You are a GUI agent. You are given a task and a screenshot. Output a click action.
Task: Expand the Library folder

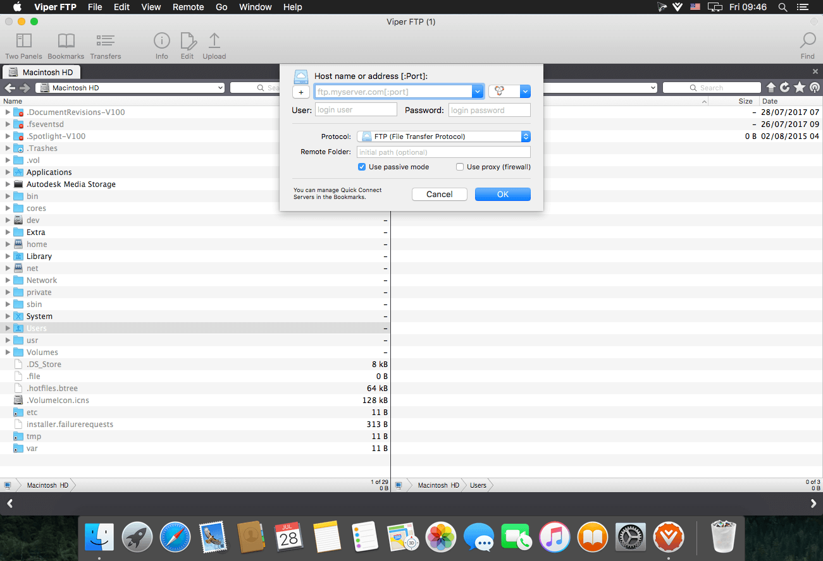[8, 256]
